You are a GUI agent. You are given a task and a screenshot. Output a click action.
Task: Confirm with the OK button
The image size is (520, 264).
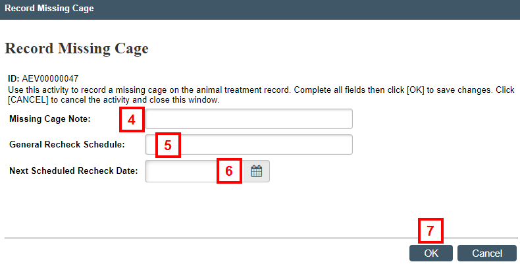(x=430, y=253)
